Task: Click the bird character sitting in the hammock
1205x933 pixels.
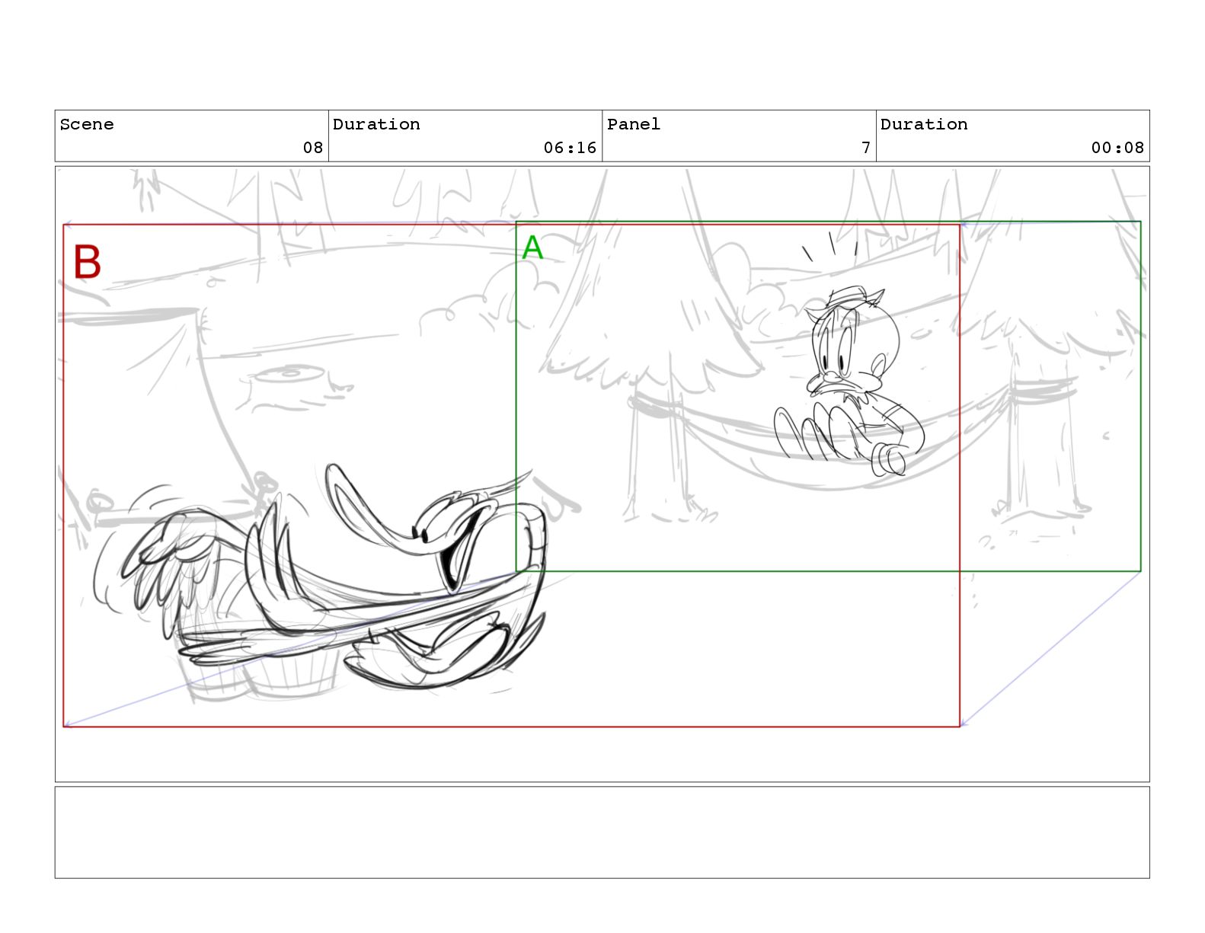Action: [850, 381]
